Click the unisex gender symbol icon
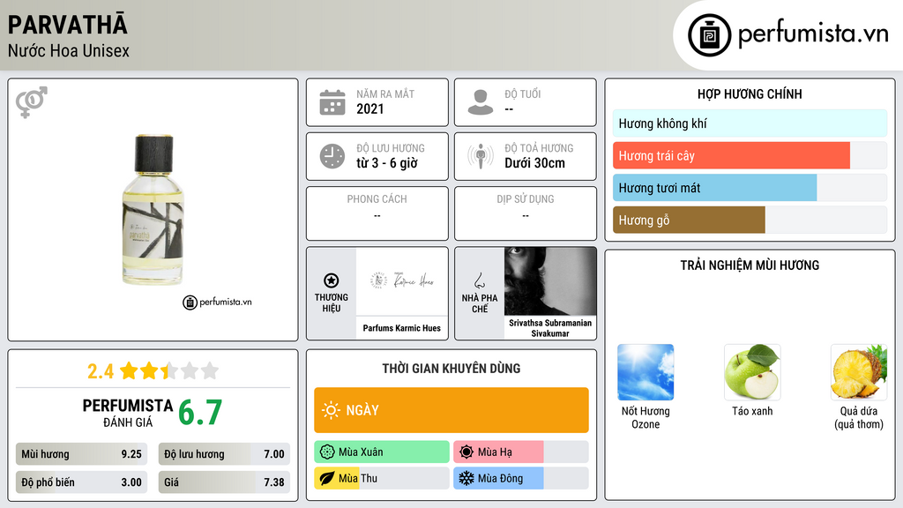The height and width of the screenshot is (508, 903). coord(32,102)
